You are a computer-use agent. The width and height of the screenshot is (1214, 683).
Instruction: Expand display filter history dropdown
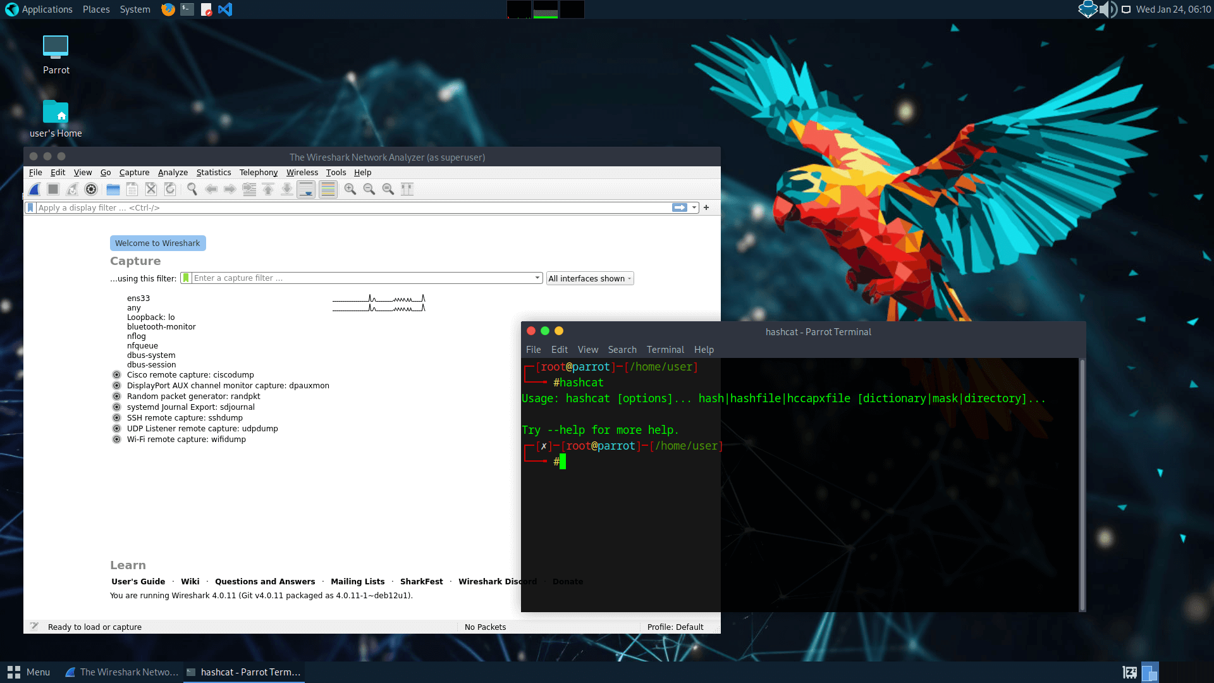[694, 207]
